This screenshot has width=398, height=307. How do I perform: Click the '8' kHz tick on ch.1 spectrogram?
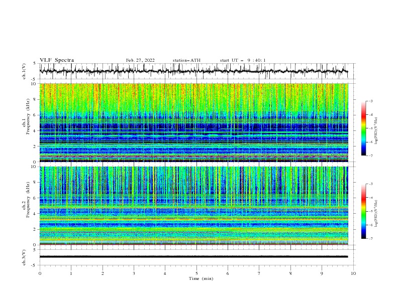35,99
